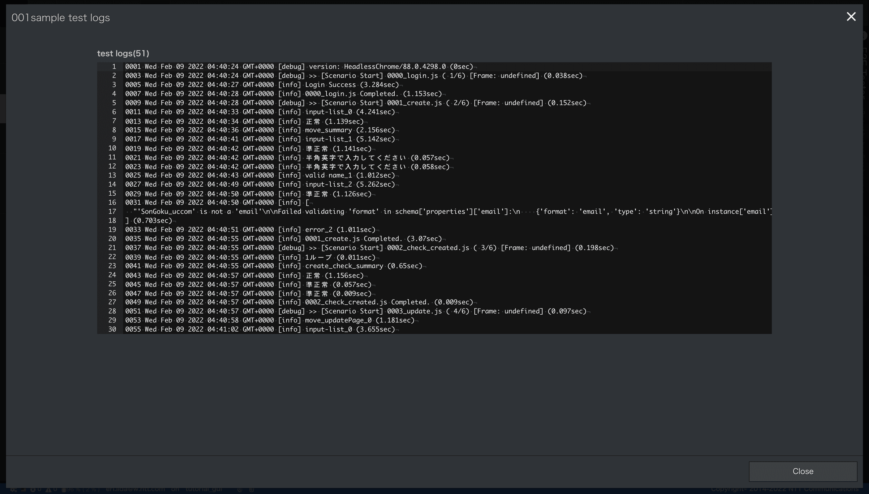Select 'input-list_0 (4.241sec)' log entry
This screenshot has width=869, height=494.
pyautogui.click(x=262, y=112)
